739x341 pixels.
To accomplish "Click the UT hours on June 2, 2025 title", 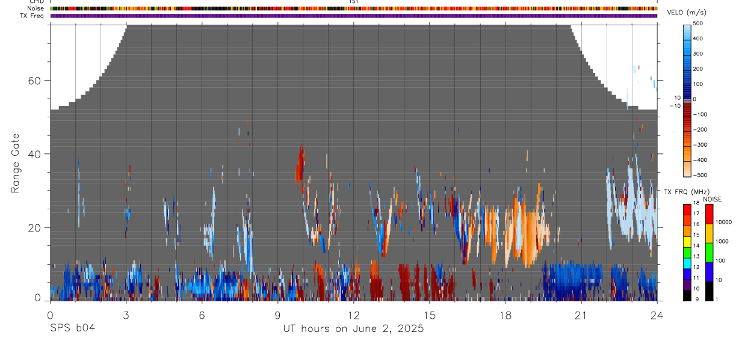I will (354, 329).
